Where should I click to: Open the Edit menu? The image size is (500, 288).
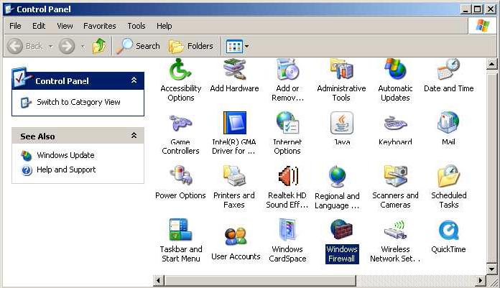tap(39, 26)
